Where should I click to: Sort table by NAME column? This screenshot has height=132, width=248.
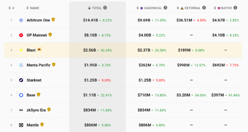click(34, 8)
